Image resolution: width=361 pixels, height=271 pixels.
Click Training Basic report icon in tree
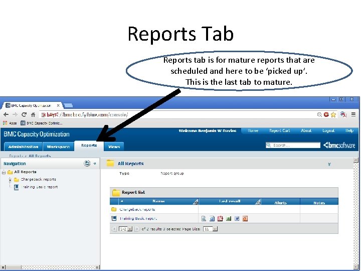click(x=16, y=187)
